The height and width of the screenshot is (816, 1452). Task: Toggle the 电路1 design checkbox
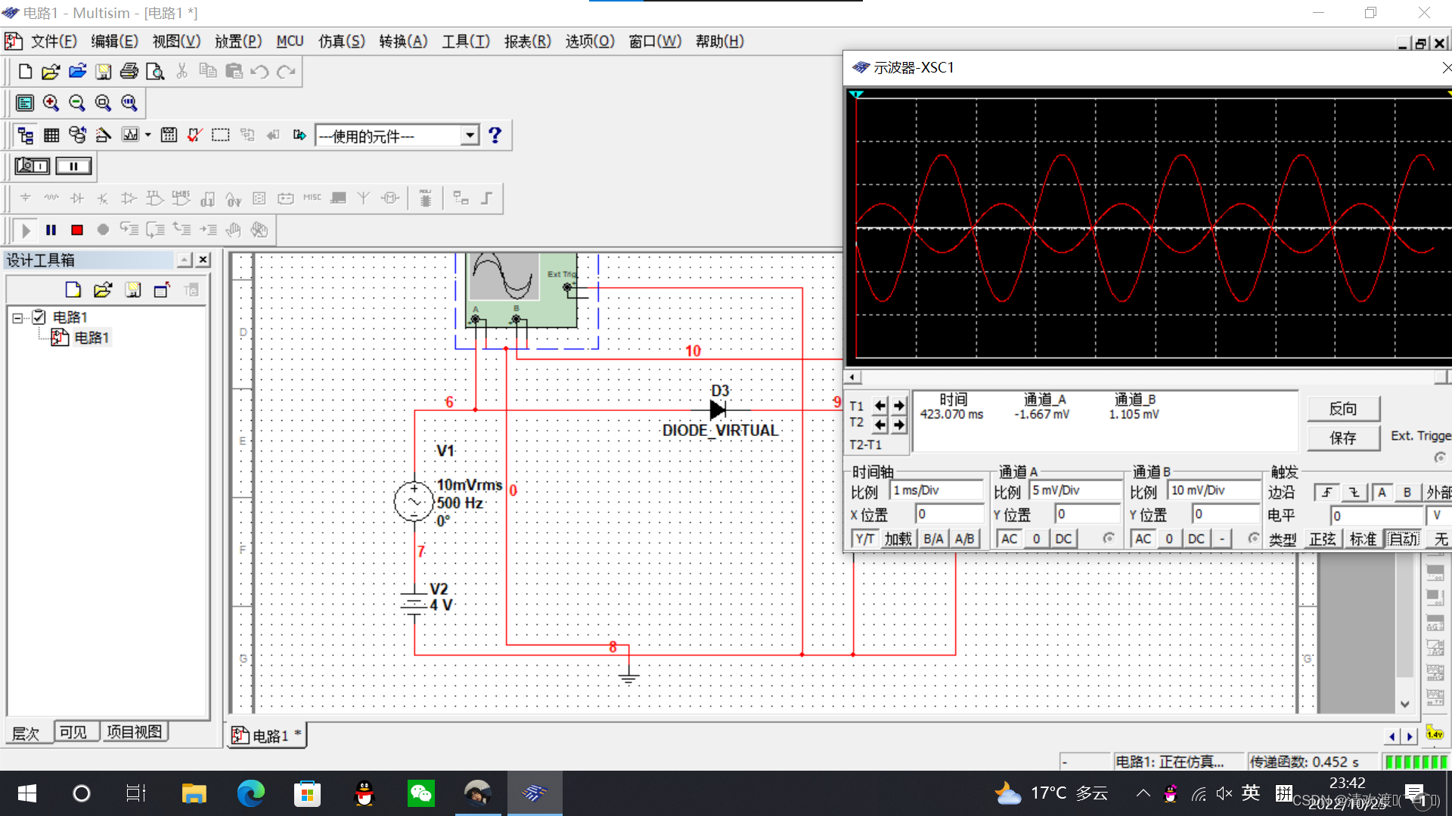point(39,317)
